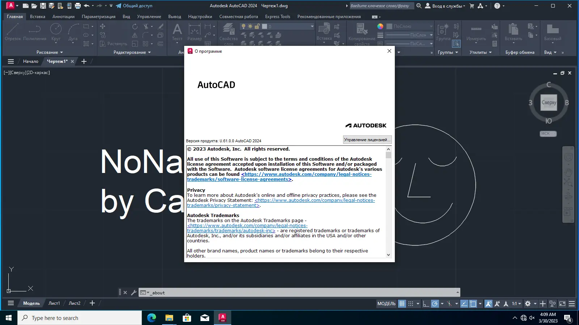The image size is (579, 325).
Task: Open the annotation scale 1:1 dropdown
Action: (516, 304)
